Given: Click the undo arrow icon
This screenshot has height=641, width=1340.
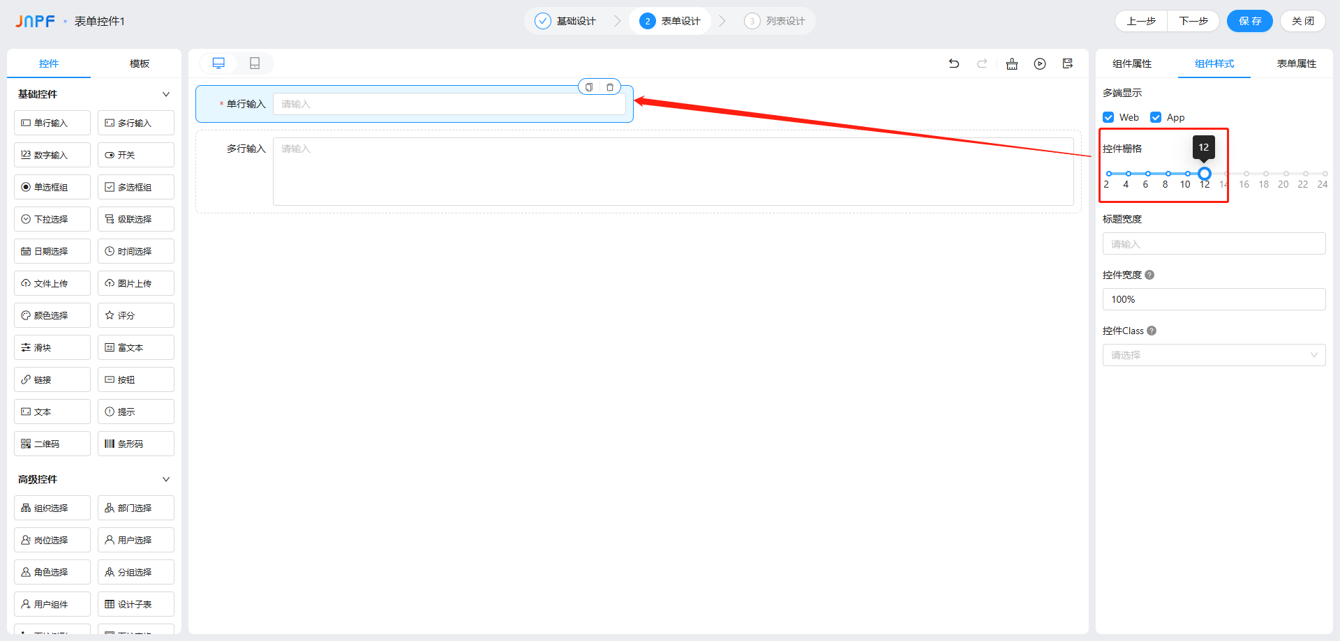Looking at the screenshot, I should pos(954,63).
